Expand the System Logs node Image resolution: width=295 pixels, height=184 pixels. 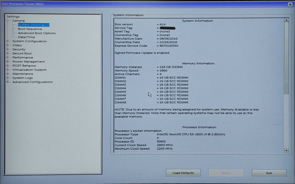tap(7, 78)
